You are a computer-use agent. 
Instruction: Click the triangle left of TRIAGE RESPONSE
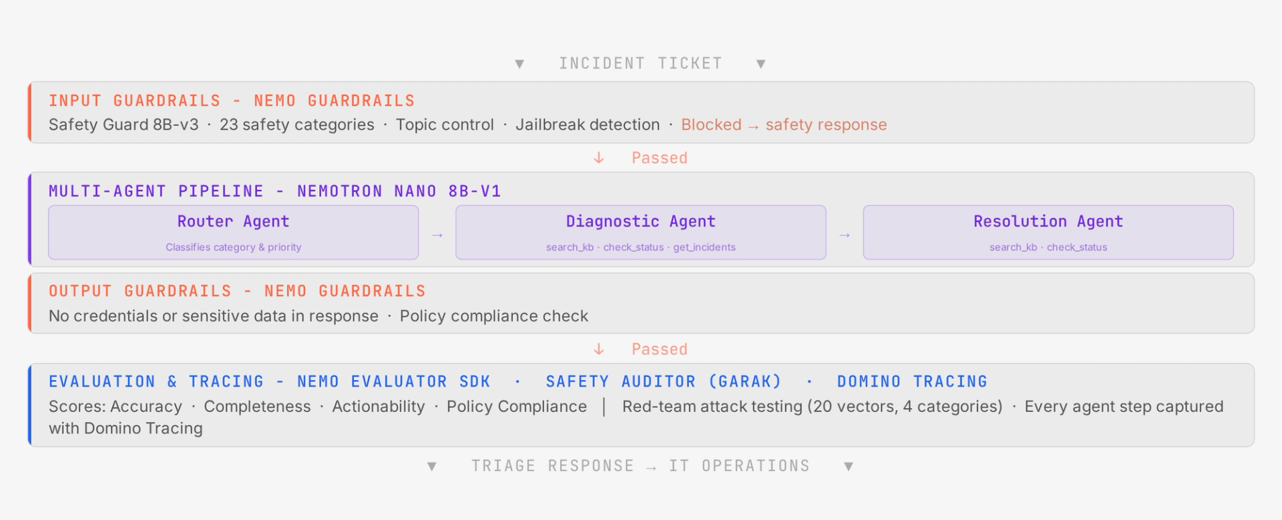tap(432, 467)
